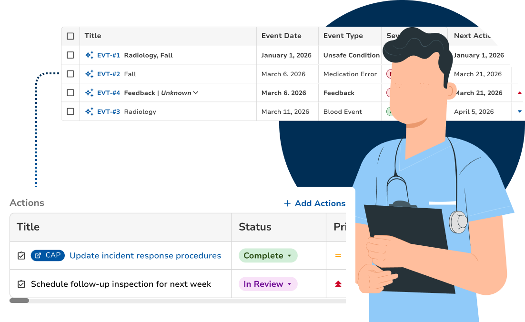
Task: Sort by the Event Date column header
Action: tap(281, 36)
